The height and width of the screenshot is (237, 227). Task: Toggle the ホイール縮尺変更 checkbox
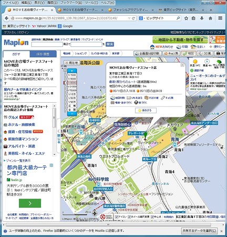tap(129, 217)
